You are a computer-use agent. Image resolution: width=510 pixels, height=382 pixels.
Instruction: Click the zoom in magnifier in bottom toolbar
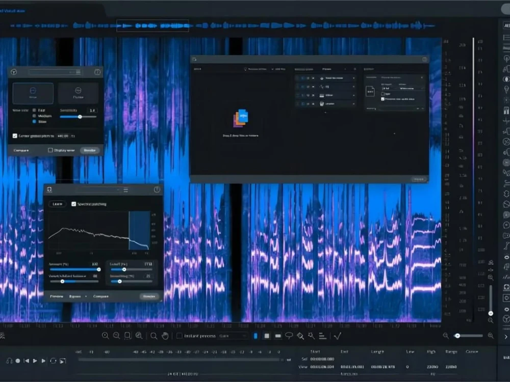click(106, 336)
